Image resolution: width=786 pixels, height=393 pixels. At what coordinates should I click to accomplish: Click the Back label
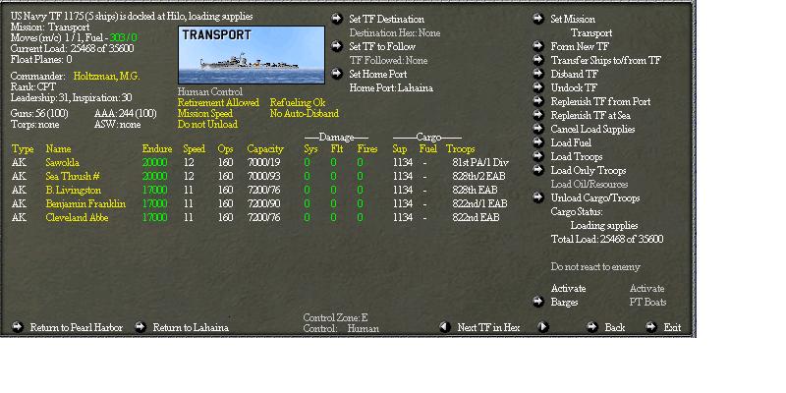click(615, 327)
